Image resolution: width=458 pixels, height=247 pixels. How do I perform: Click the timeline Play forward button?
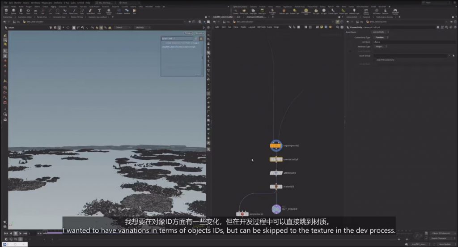(x=21, y=233)
